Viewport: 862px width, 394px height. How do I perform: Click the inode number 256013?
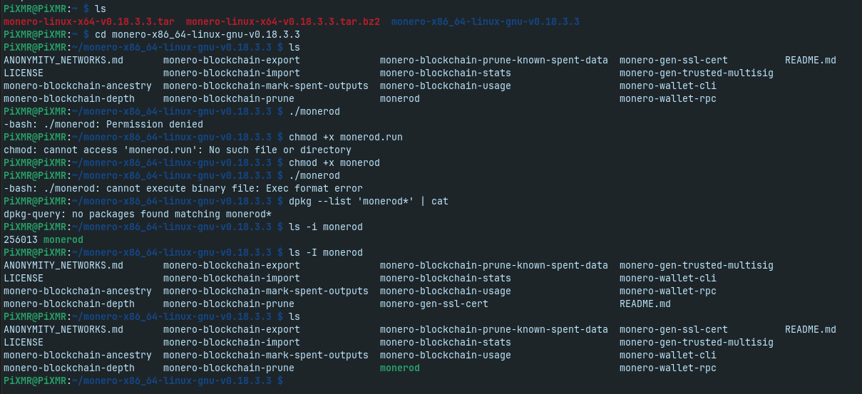(x=20, y=240)
